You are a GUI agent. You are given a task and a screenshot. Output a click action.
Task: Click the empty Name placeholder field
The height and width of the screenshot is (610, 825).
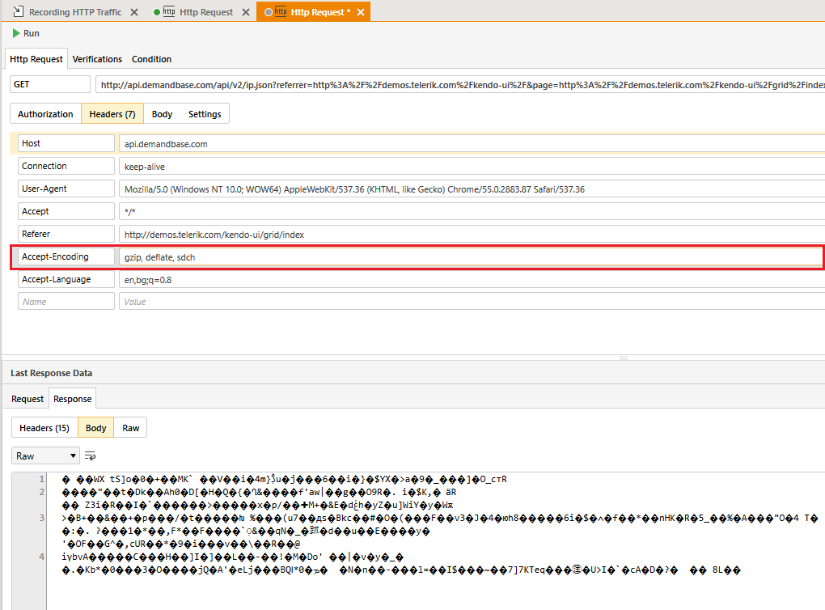pos(66,302)
